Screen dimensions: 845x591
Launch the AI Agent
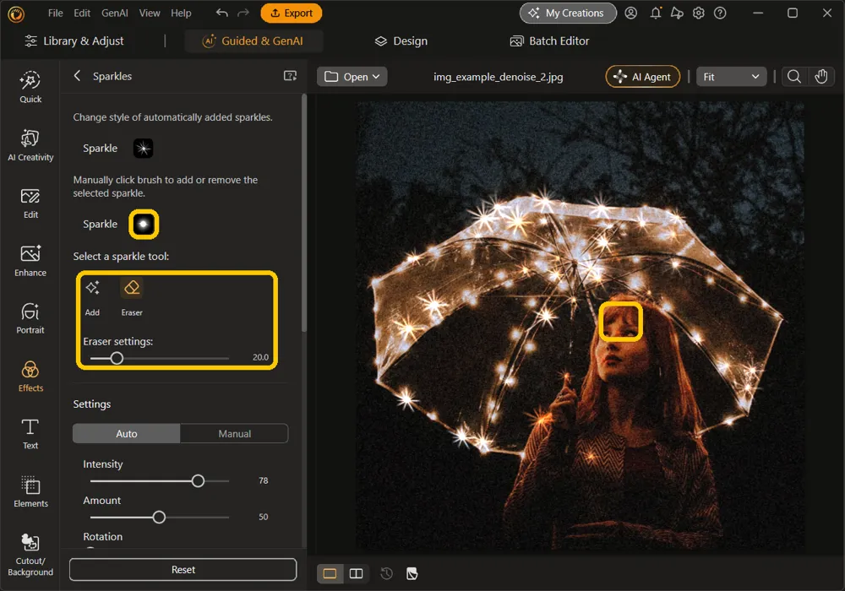[643, 77]
